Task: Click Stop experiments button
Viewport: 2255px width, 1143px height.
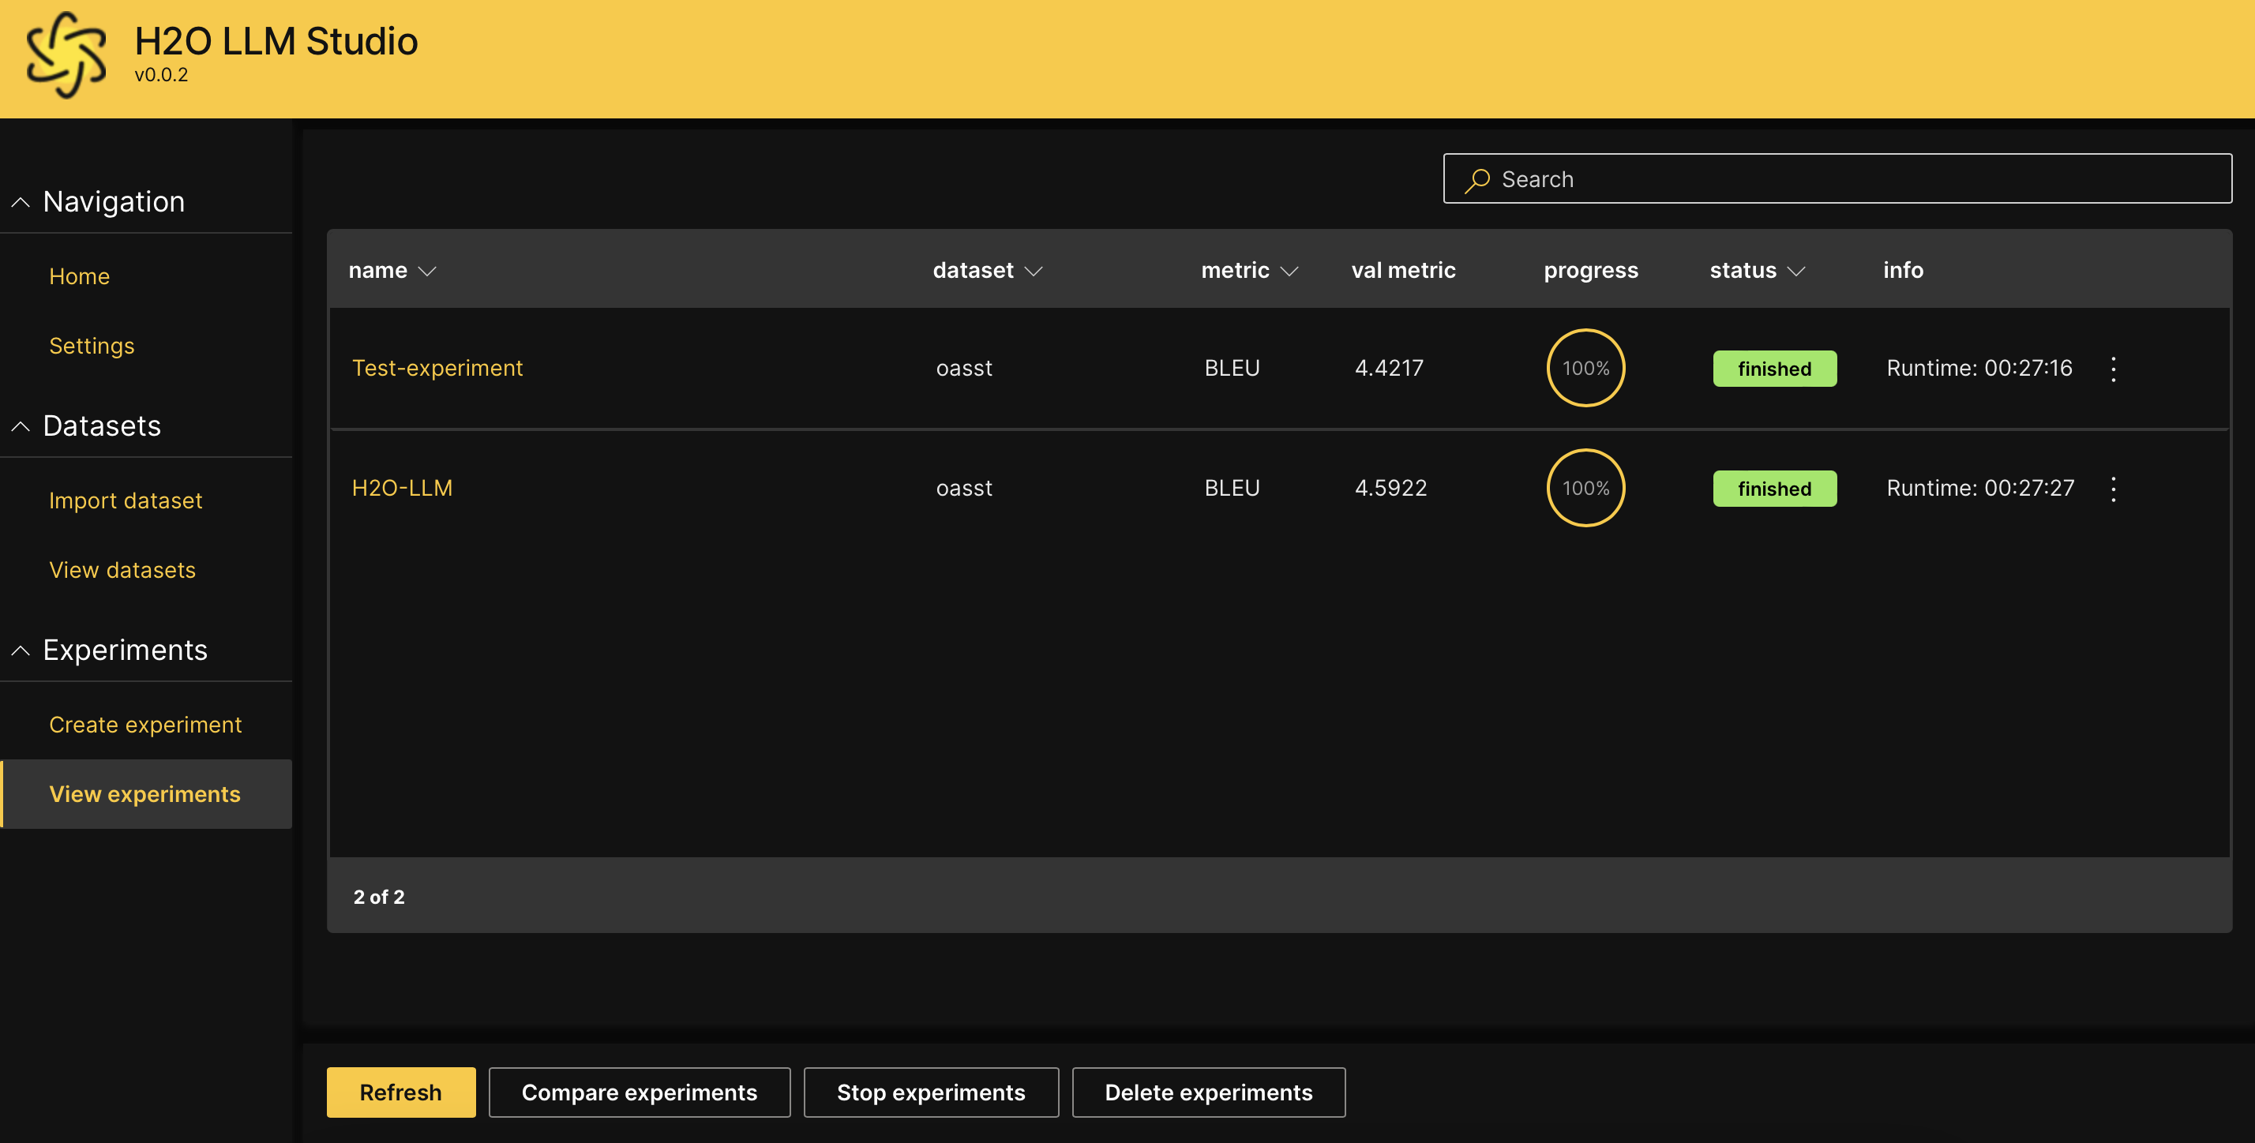Action: (x=931, y=1092)
